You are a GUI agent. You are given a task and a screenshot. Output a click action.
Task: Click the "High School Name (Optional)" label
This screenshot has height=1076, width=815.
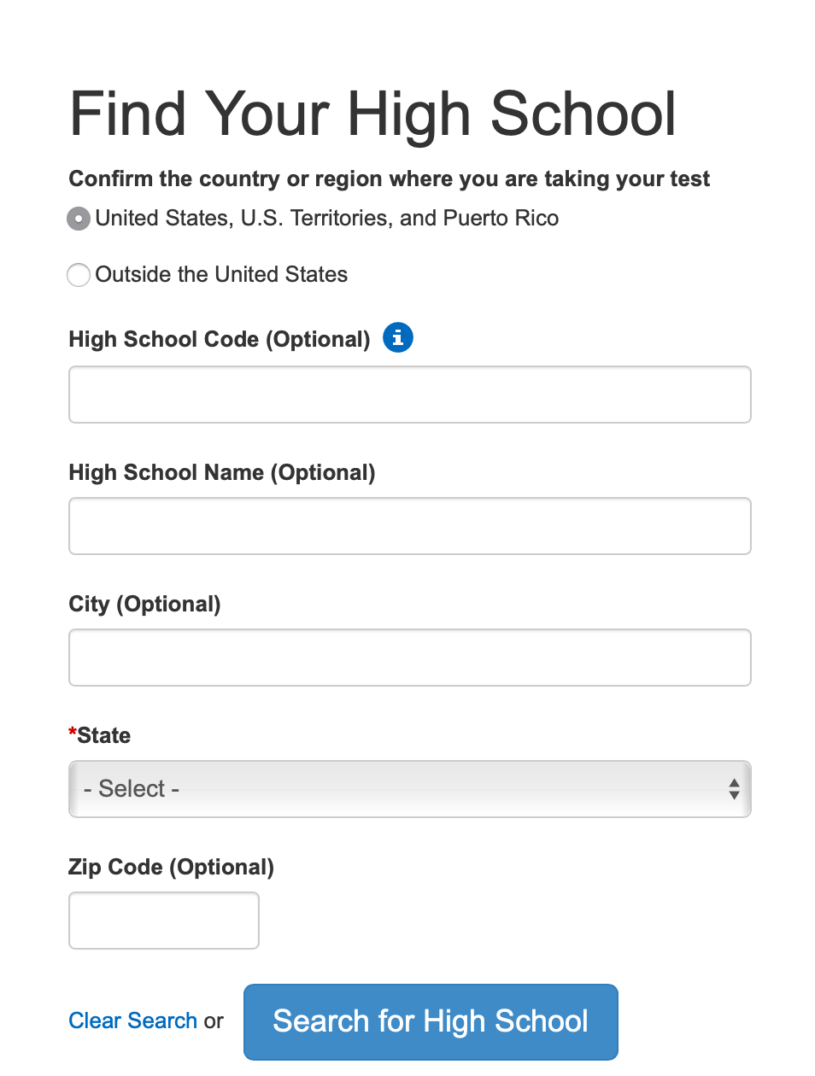point(222,473)
